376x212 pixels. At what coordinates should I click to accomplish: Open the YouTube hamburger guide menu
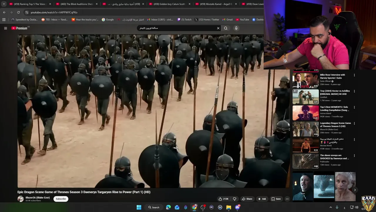click(6, 28)
